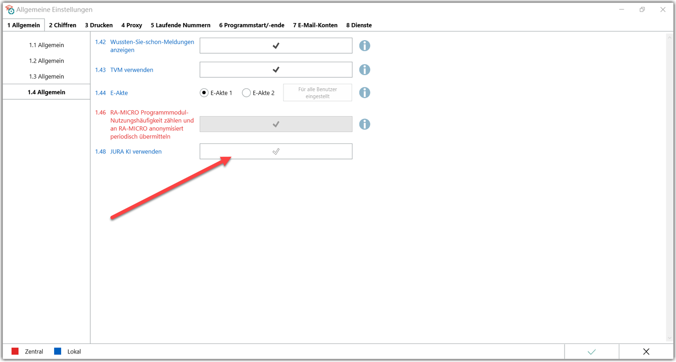Open the 3 Drucken tab
This screenshot has height=362, width=676.
point(99,25)
